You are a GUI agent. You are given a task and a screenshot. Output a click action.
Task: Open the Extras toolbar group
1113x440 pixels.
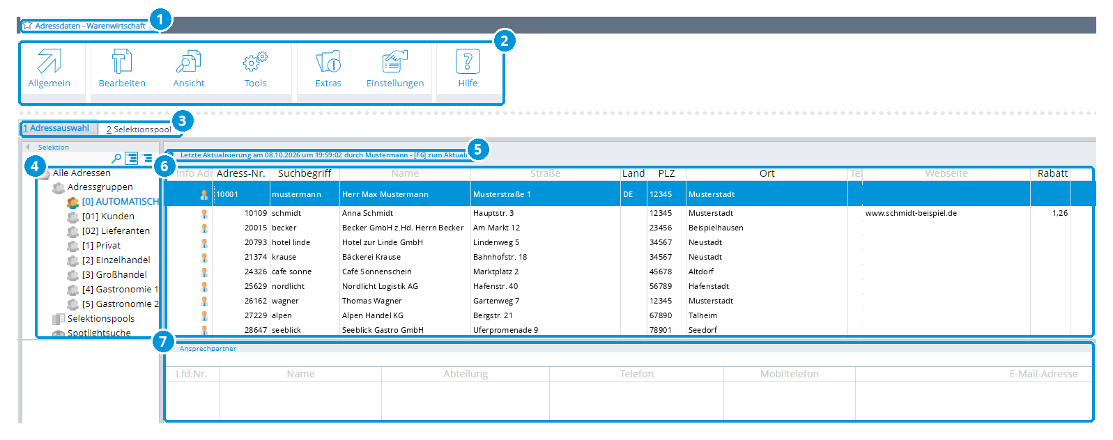tap(328, 68)
